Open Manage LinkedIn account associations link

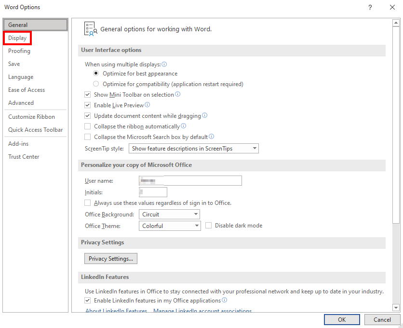click(202, 311)
